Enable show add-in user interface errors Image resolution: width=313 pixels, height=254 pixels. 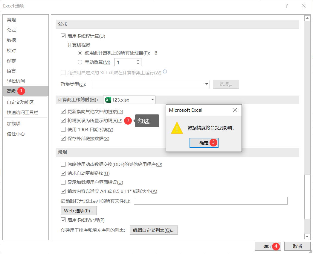(x=63, y=182)
